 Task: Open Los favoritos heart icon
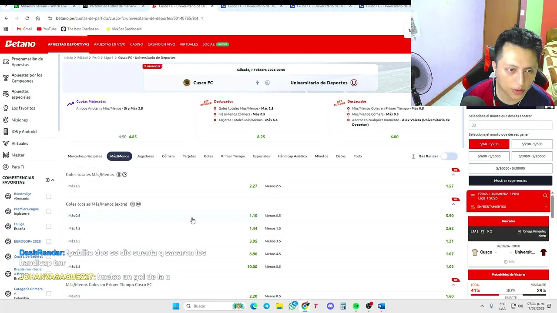click(x=6, y=108)
